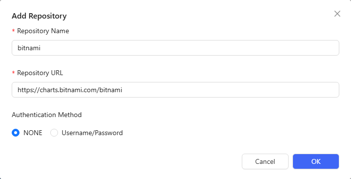The height and width of the screenshot is (179, 351).
Task: Click the red asterisk beside Repository URL
Action: pyautogui.click(x=13, y=73)
